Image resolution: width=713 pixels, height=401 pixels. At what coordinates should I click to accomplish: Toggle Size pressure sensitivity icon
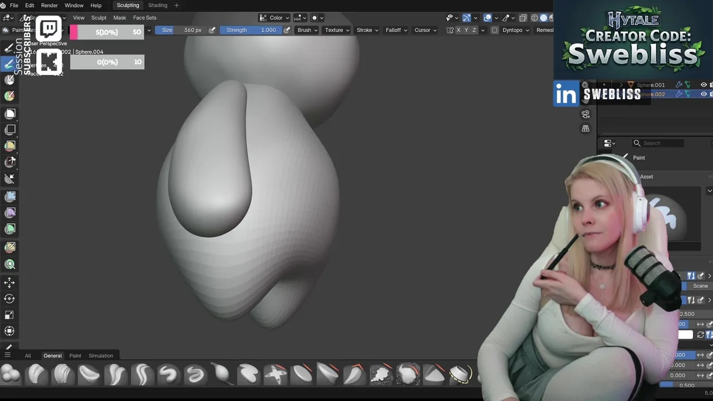click(212, 30)
